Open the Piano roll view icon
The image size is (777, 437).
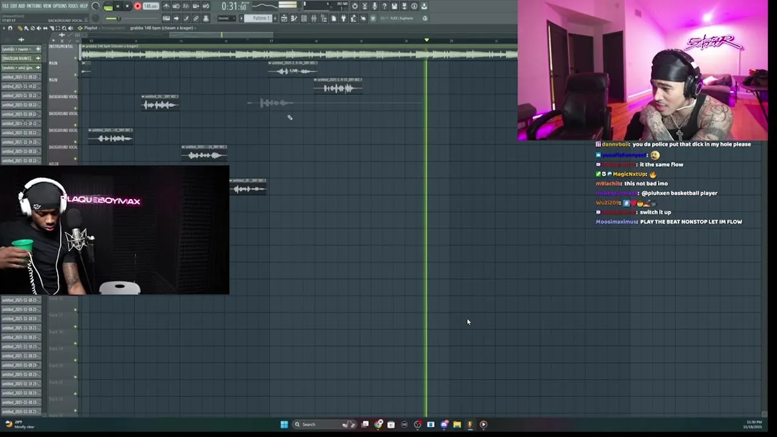point(294,18)
